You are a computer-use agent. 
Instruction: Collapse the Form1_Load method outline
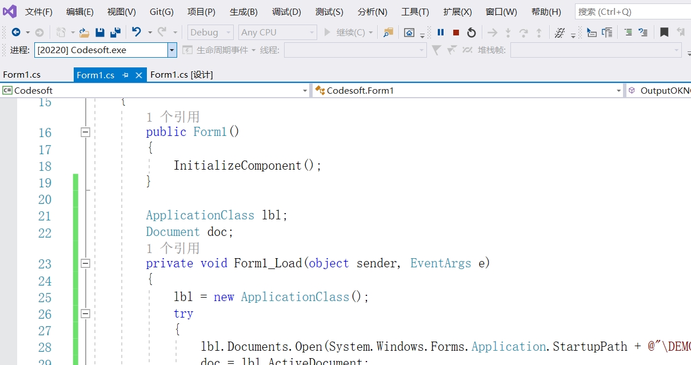pyautogui.click(x=85, y=263)
